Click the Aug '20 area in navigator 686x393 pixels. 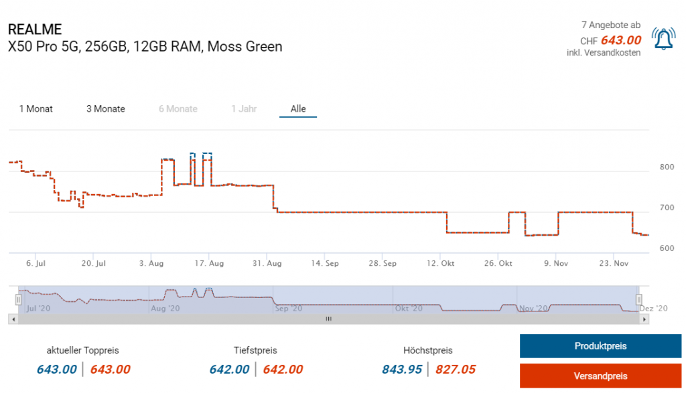pos(165,309)
